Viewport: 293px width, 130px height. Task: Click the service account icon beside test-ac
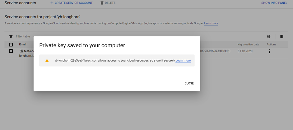tap(21, 51)
